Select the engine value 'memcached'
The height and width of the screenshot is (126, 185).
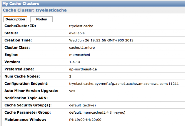pyautogui.click(x=79, y=55)
